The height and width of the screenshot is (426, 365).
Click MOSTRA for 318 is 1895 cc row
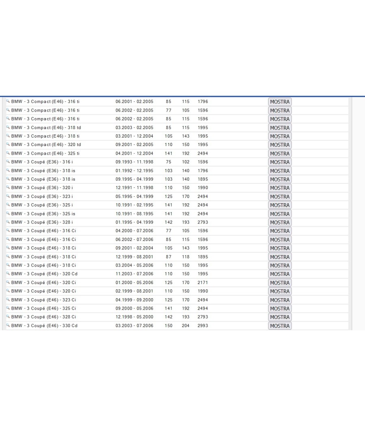tap(280, 179)
